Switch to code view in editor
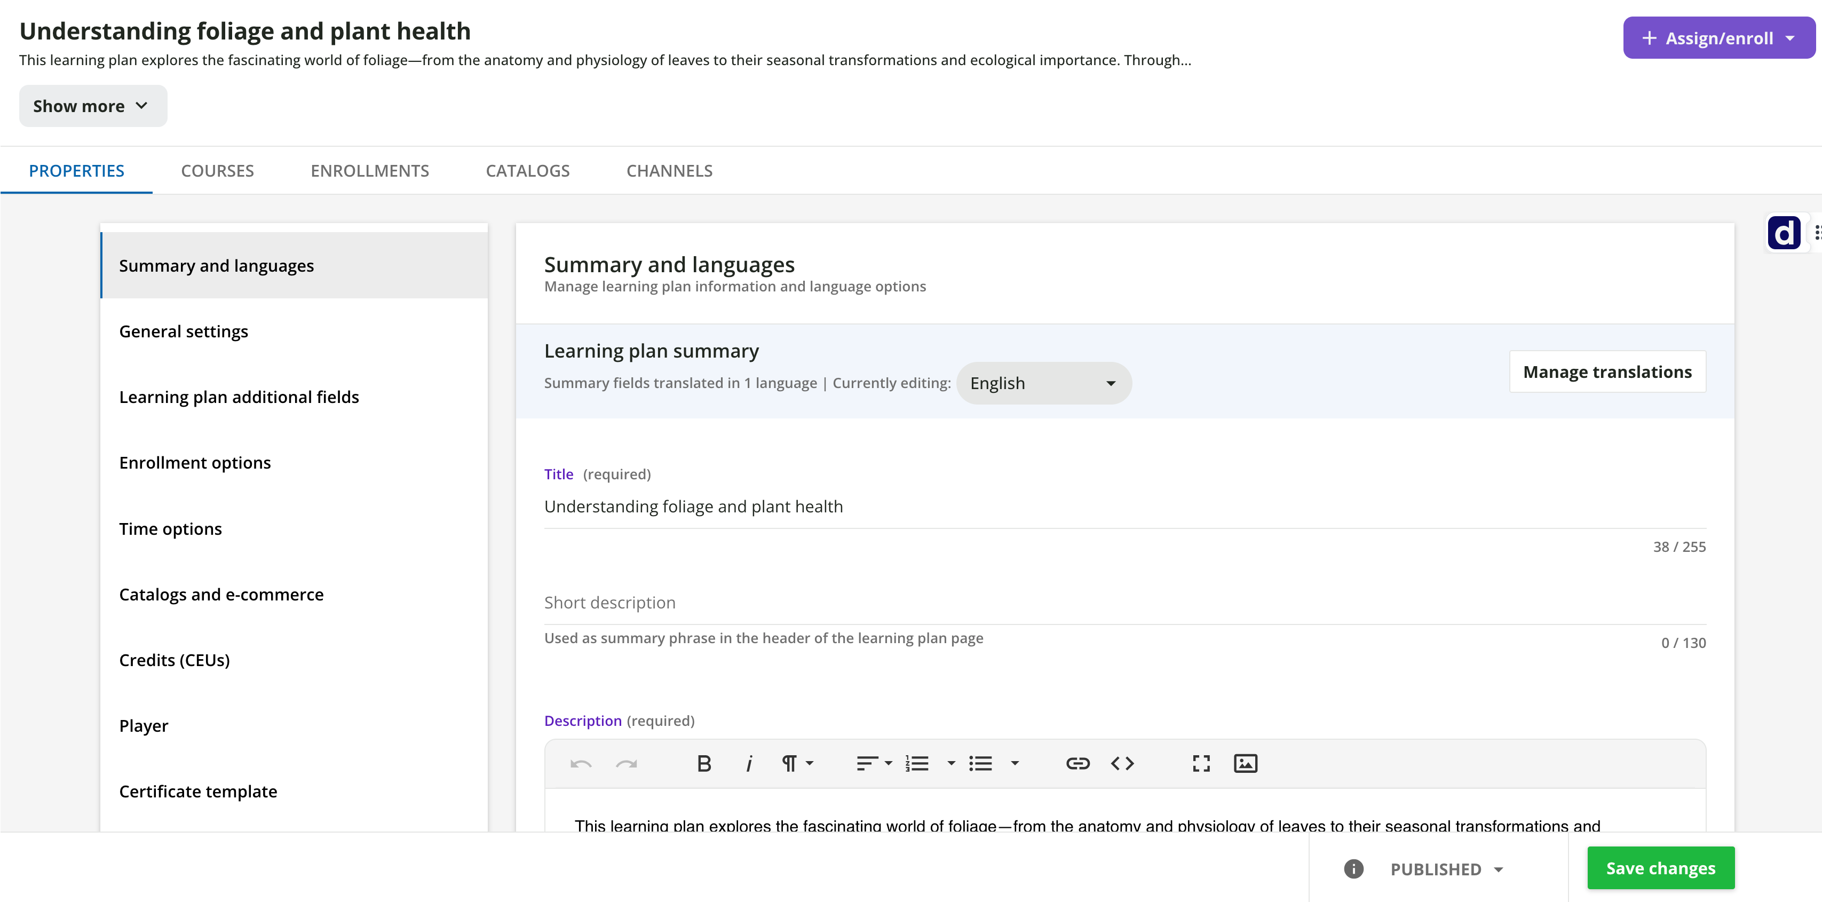The image size is (1822, 902). coord(1122,763)
